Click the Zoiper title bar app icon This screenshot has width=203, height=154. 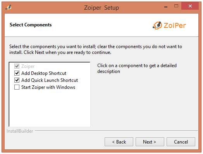[9, 7]
